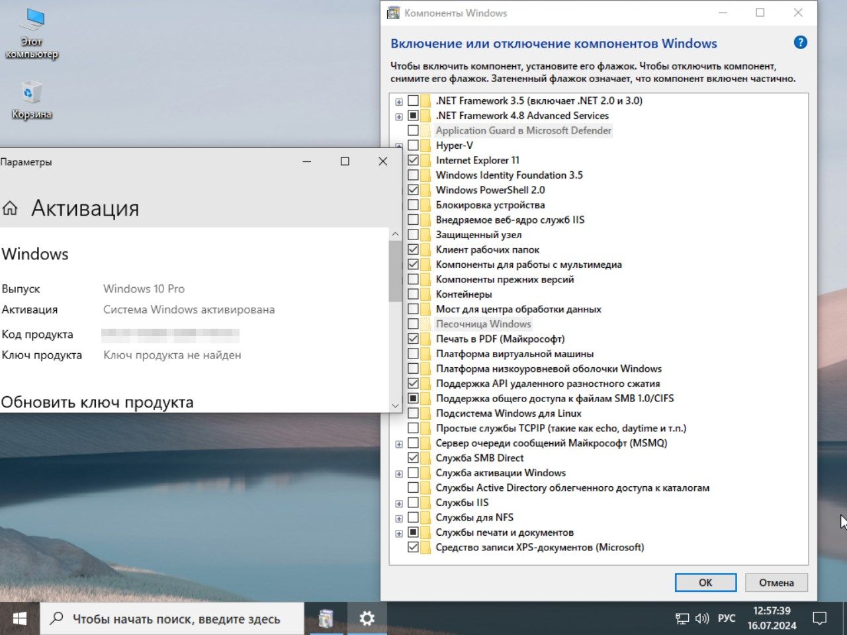Image resolution: width=847 pixels, height=635 pixels.
Task: Enable Внедряемое веб-ядро служб IIS checkbox
Action: click(x=413, y=220)
